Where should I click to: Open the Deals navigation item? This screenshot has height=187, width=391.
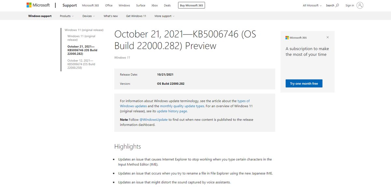pyautogui.click(x=167, y=6)
